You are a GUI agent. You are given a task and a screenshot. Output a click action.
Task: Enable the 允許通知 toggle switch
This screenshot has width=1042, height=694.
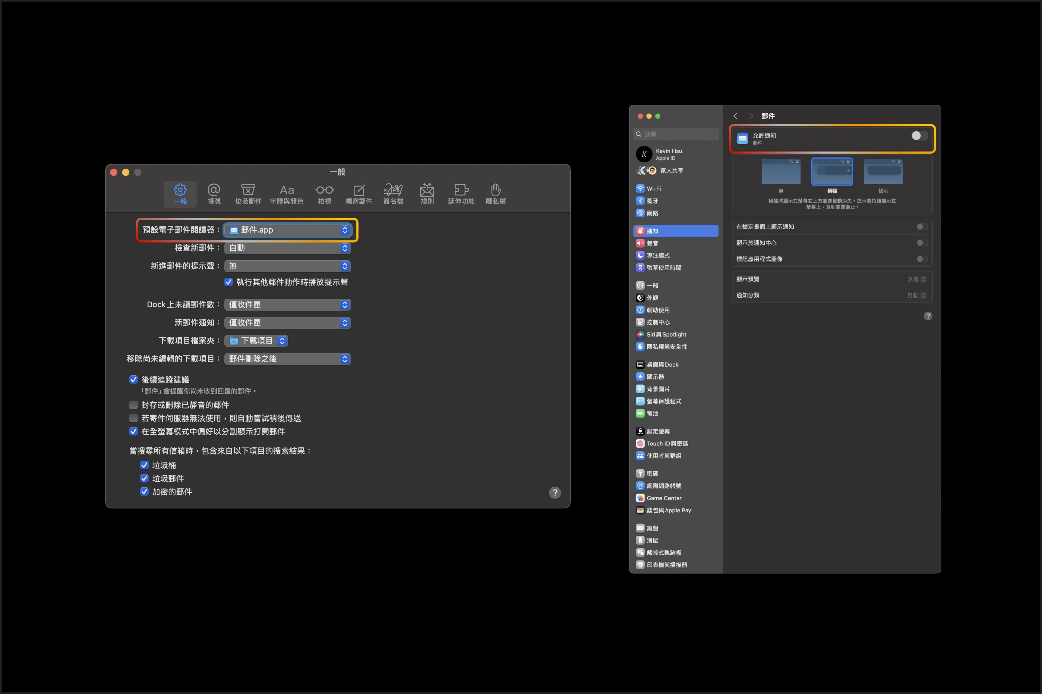coord(919,136)
